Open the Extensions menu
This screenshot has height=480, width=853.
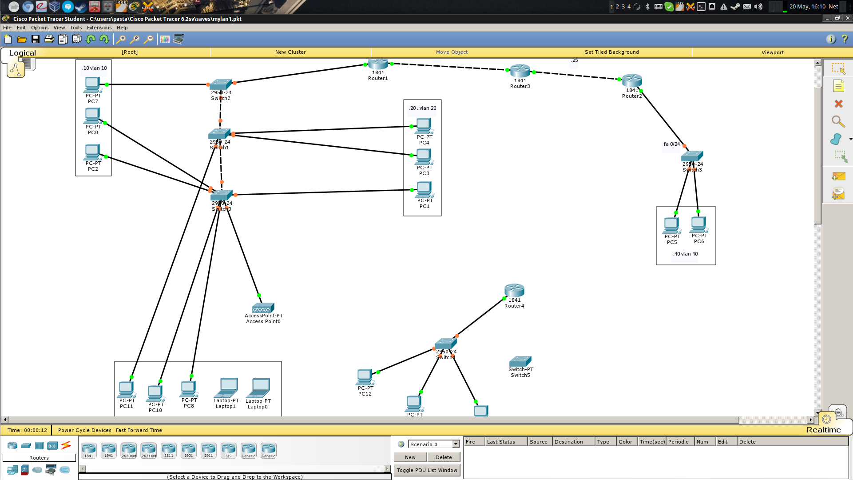point(99,28)
